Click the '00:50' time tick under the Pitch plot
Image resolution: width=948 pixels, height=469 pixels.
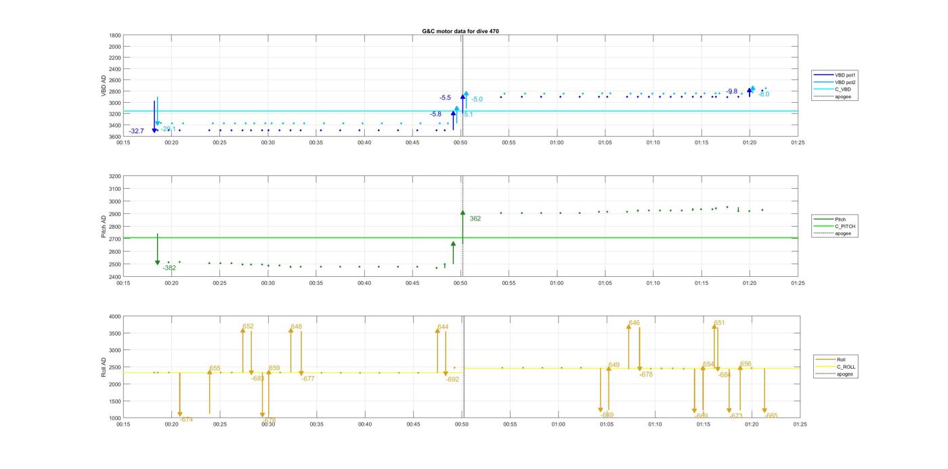coord(460,283)
